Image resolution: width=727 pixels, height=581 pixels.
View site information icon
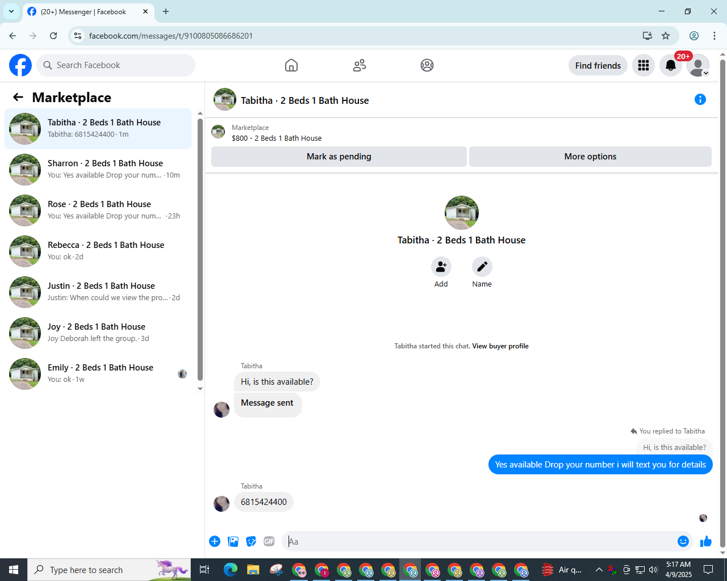(x=78, y=36)
